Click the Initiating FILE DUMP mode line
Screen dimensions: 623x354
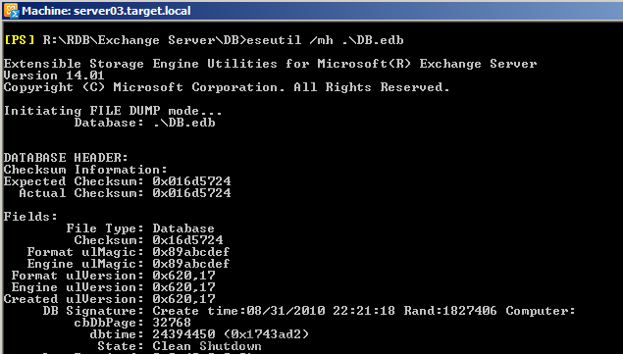(113, 111)
